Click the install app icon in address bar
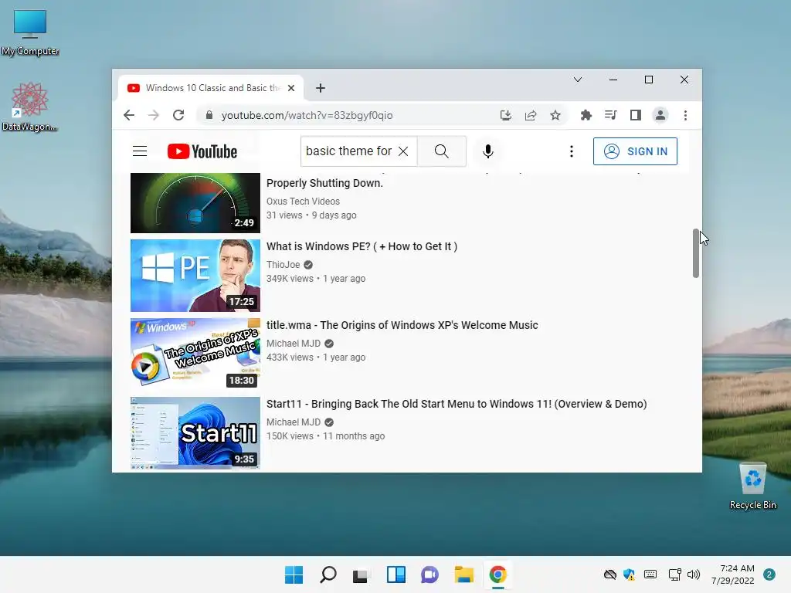The image size is (791, 593). [505, 116]
